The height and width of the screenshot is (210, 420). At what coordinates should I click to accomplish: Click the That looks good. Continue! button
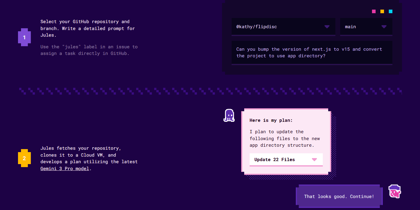tap(339, 196)
